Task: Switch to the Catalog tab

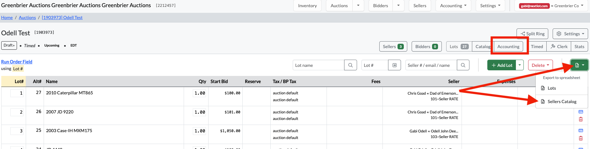Action: click(x=483, y=47)
